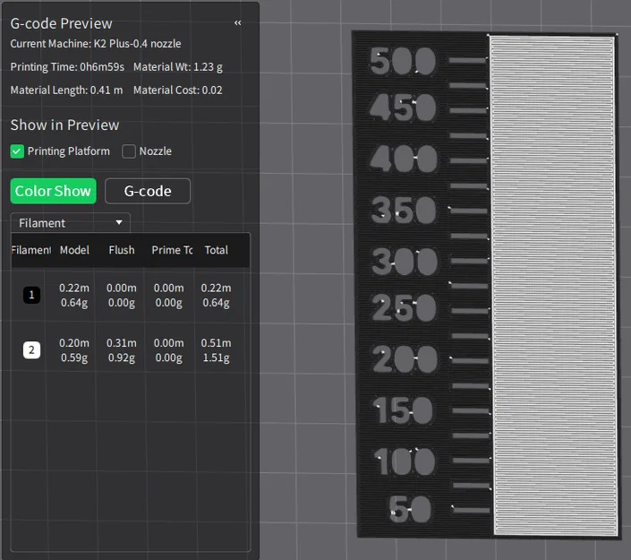The height and width of the screenshot is (560, 631).
Task: Click the Model column header
Action: click(x=74, y=250)
